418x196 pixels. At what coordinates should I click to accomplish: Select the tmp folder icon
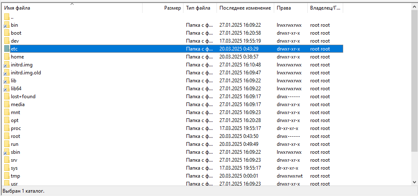coord(7,176)
